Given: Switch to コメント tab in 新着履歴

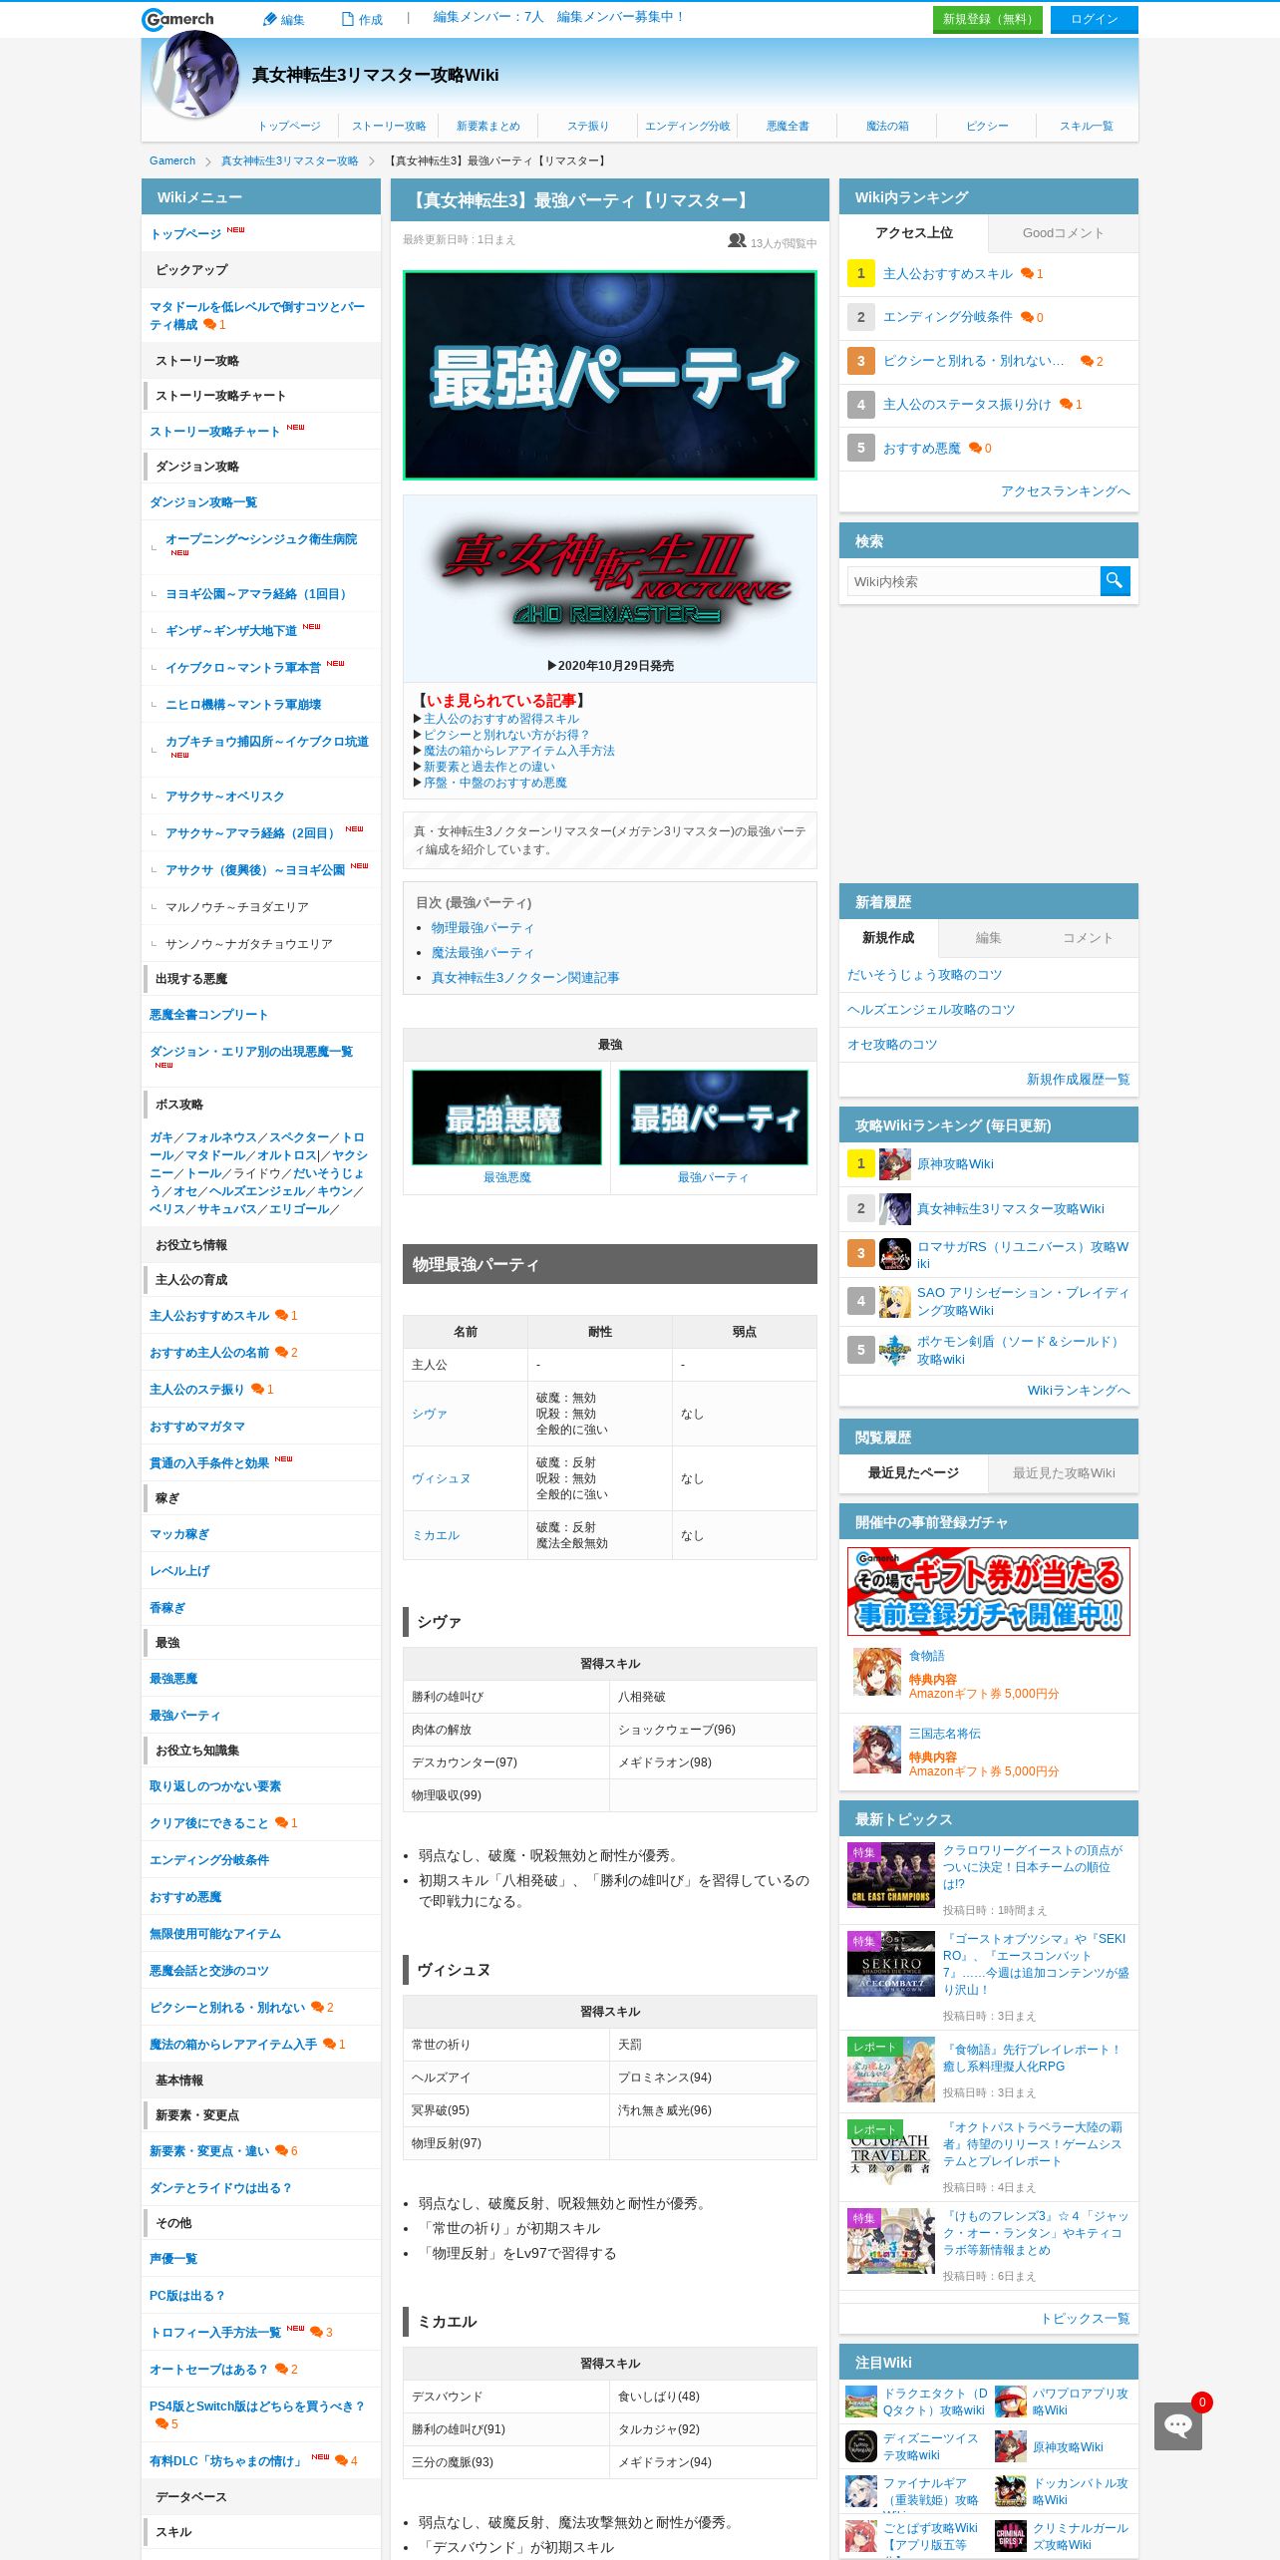Looking at the screenshot, I should [1088, 938].
